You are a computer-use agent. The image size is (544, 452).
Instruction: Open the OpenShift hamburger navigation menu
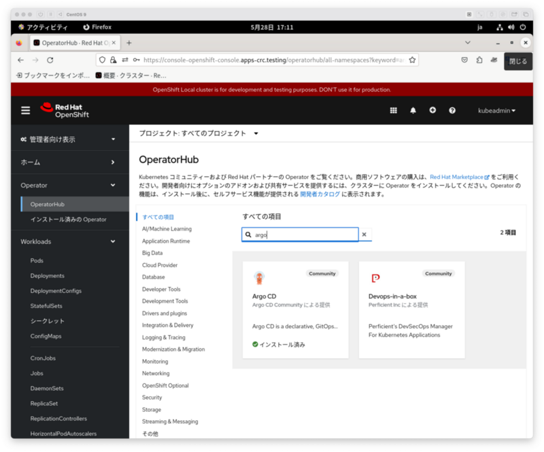25,111
